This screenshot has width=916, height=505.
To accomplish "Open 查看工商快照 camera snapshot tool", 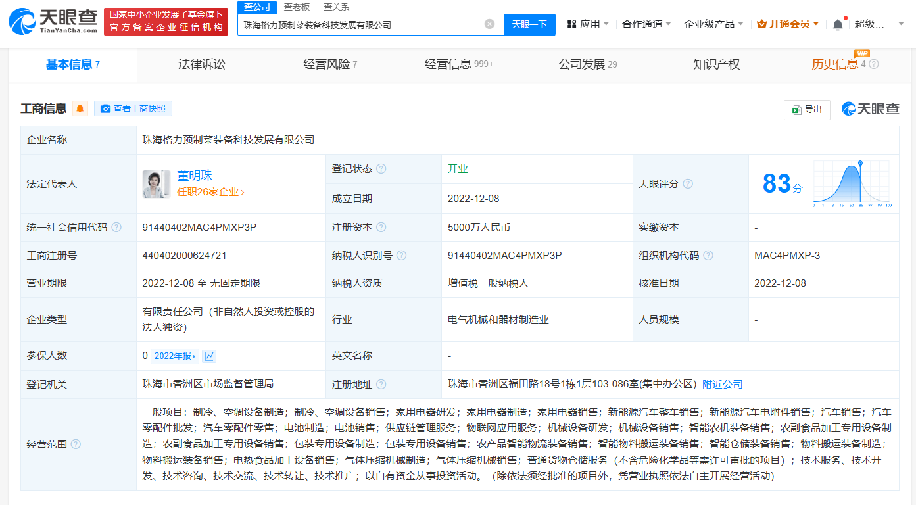I will tap(133, 108).
